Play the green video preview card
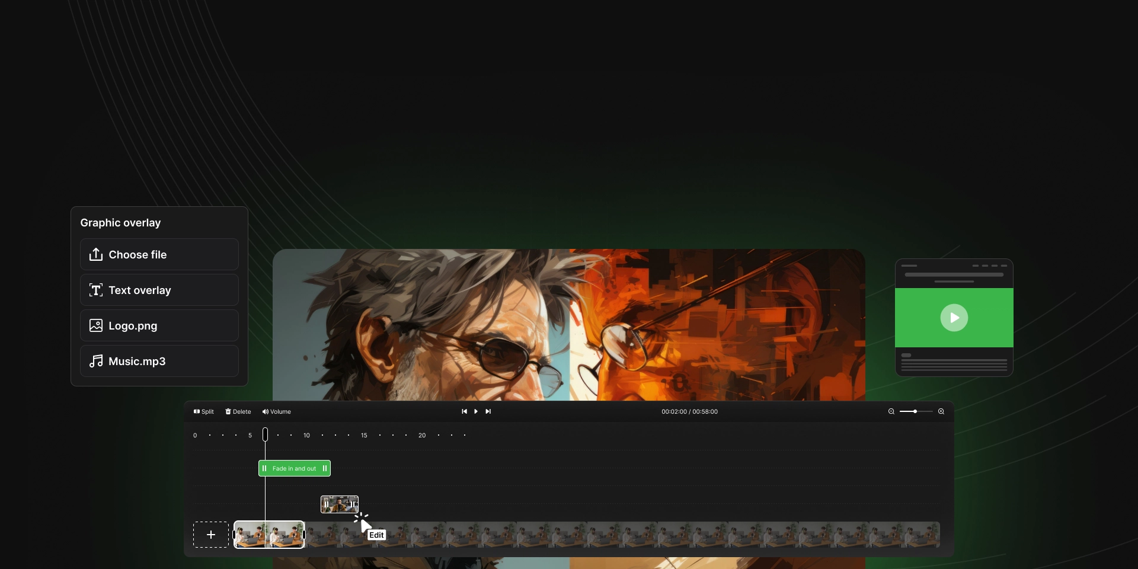Viewport: 1138px width, 569px height. click(954, 318)
